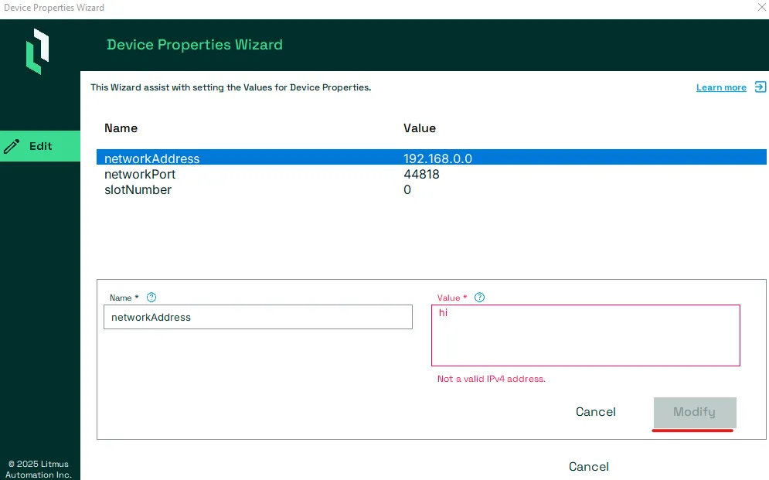Select the networkAddress row
Screen dimensions: 769x480
[x=431, y=158]
